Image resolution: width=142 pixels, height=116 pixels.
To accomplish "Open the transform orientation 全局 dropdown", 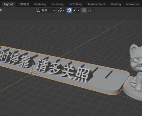I will (46, 10).
